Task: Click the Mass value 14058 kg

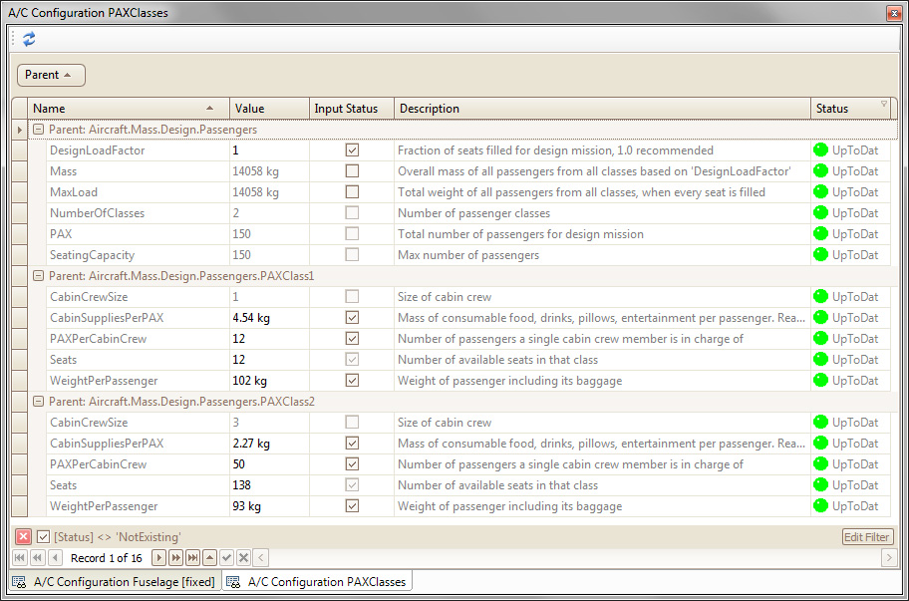Action: 269,171
